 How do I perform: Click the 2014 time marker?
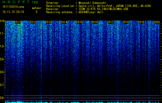point(64,22)
